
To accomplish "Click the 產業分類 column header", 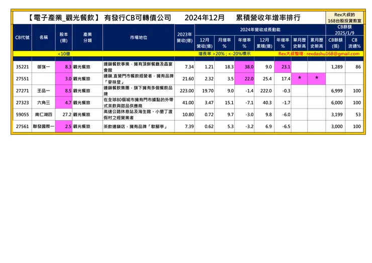I will (87, 38).
